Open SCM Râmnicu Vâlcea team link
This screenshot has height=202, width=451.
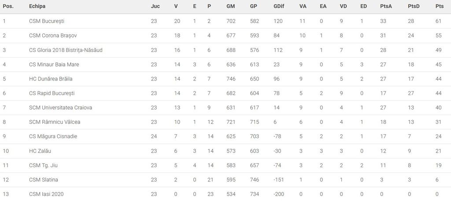click(x=55, y=122)
